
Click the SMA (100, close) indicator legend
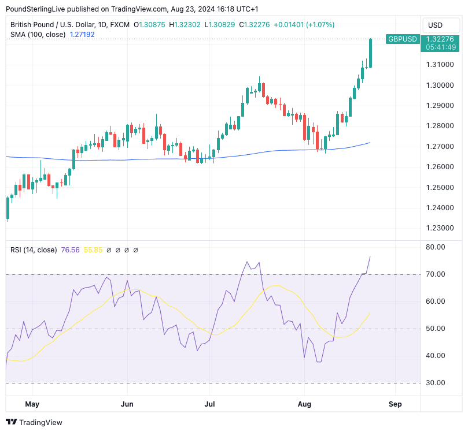(38, 35)
